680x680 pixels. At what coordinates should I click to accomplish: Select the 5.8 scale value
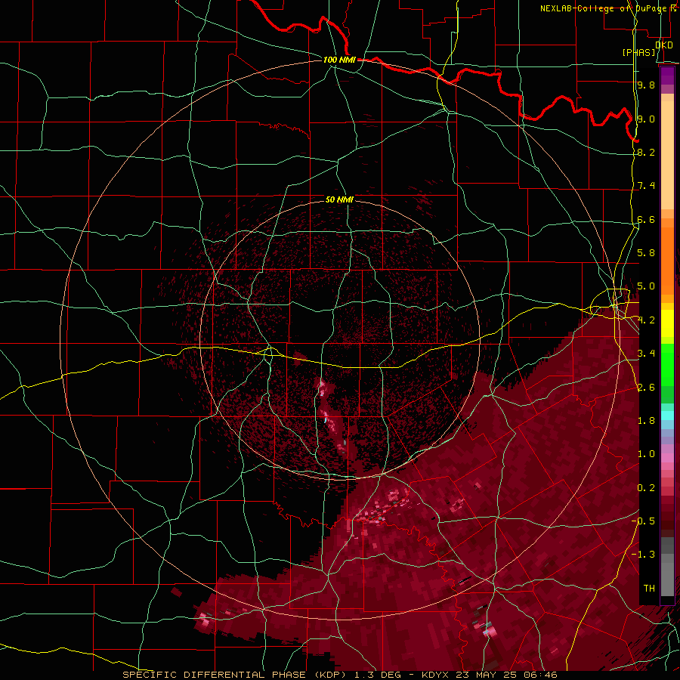pos(646,253)
